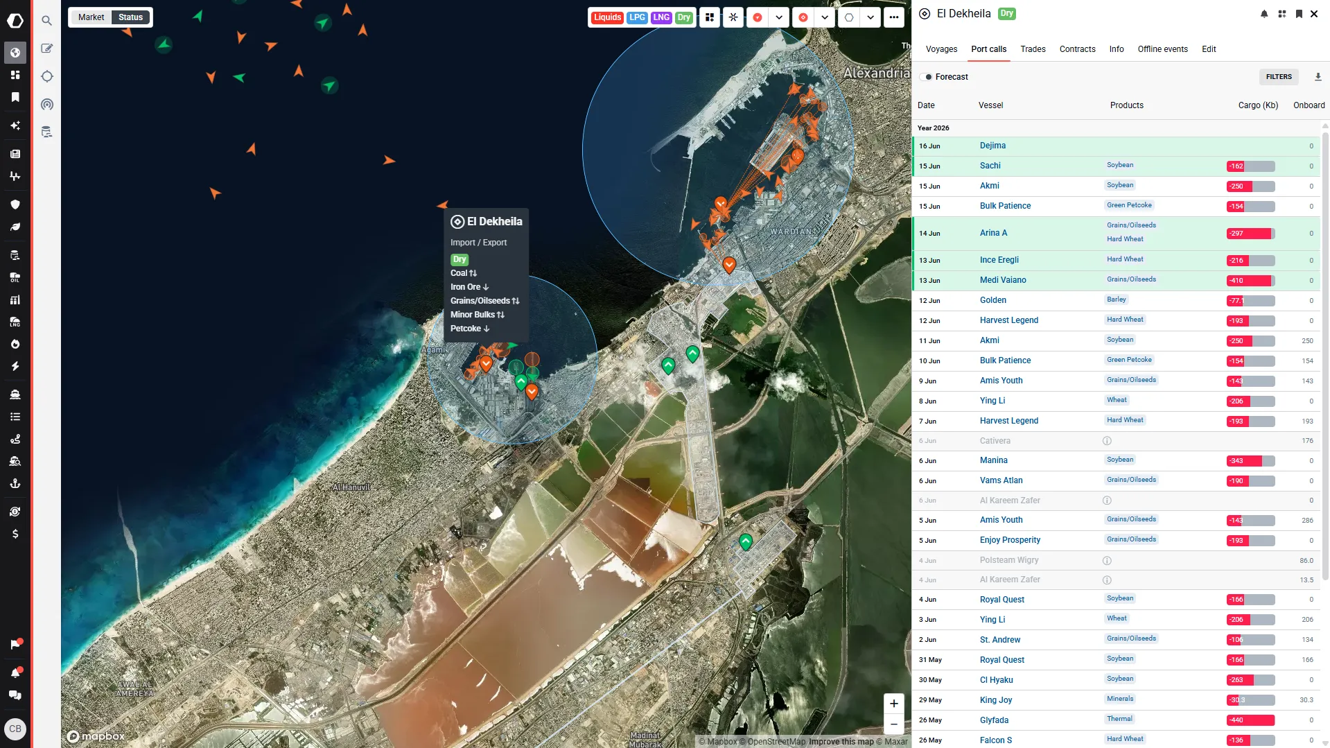
Task: Open the FILTERS button
Action: click(x=1279, y=77)
